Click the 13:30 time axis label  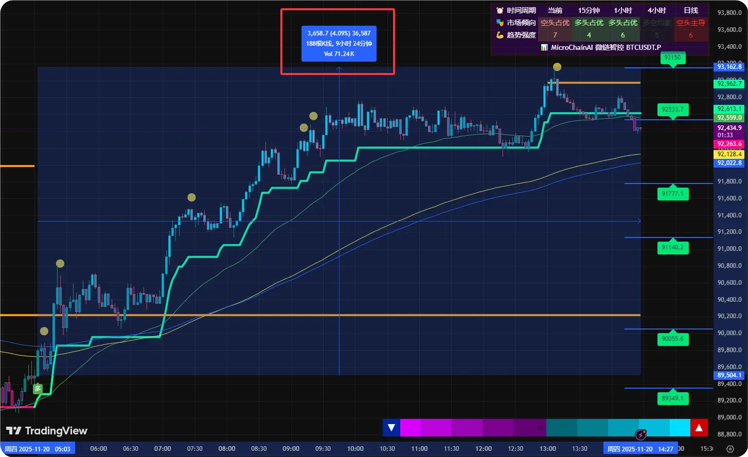pos(580,449)
